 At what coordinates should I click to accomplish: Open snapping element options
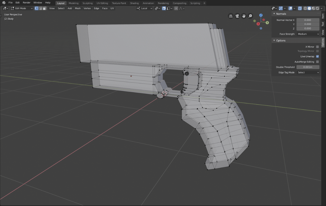point(169,8)
